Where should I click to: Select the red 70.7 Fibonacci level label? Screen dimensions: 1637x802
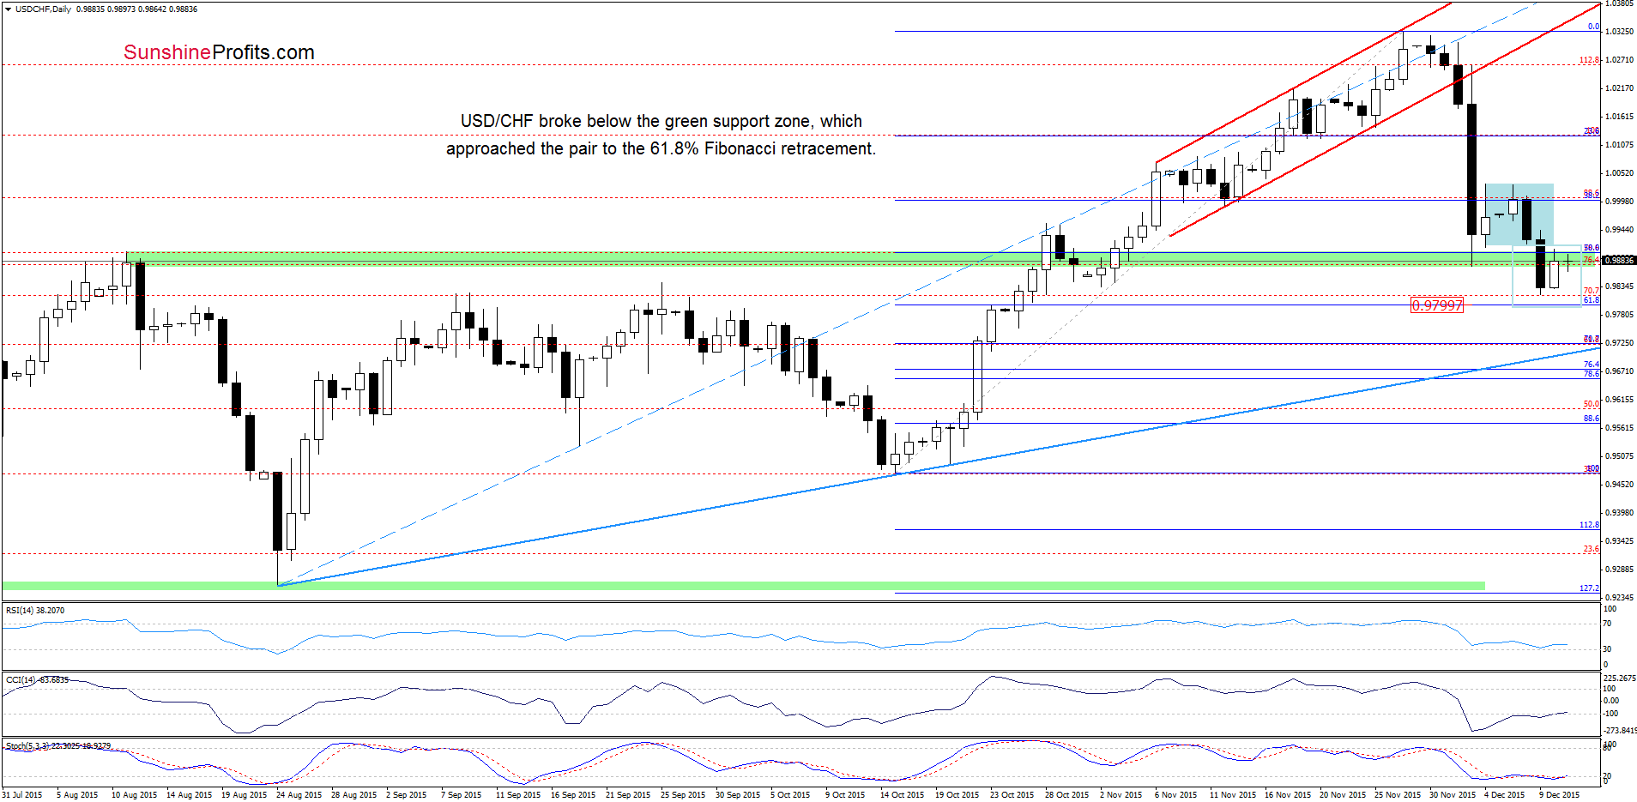(x=1592, y=291)
